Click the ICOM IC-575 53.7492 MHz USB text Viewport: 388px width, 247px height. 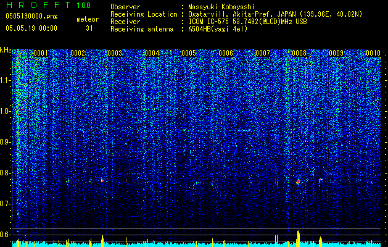pos(248,22)
